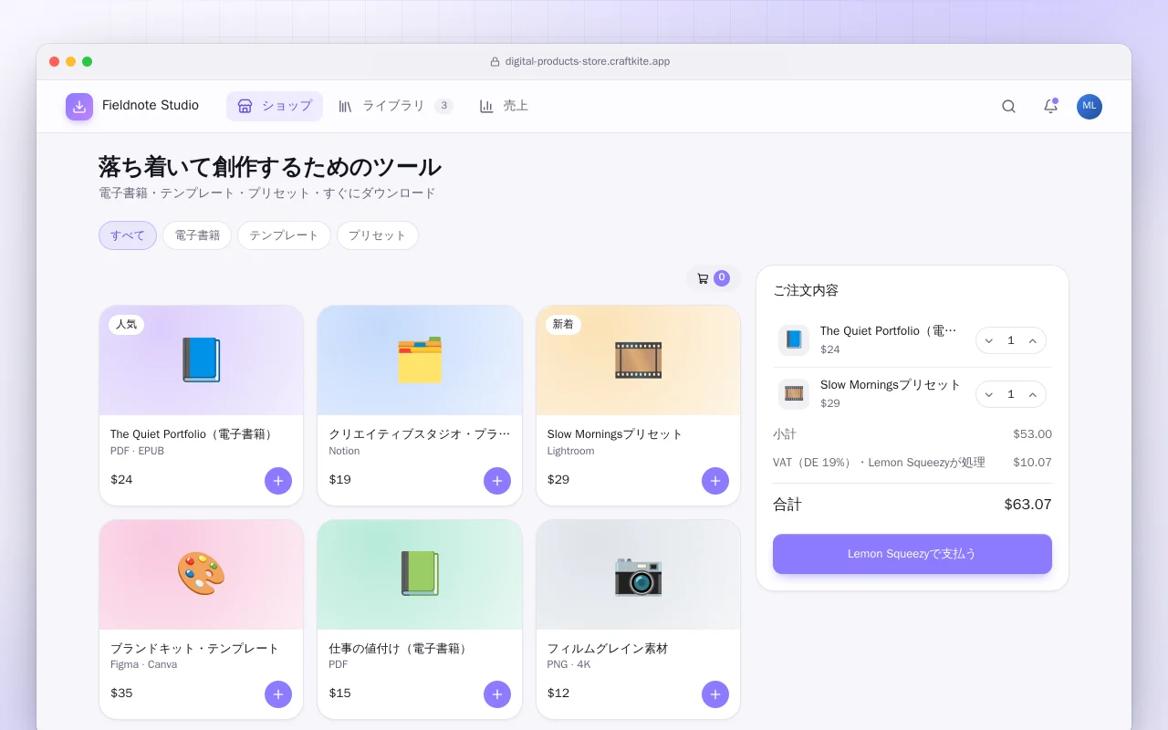This screenshot has height=730, width=1168.
Task: Click the card index dividers thumbnail
Action: pos(420,360)
